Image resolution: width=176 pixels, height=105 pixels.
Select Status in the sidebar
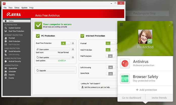tap(17, 21)
